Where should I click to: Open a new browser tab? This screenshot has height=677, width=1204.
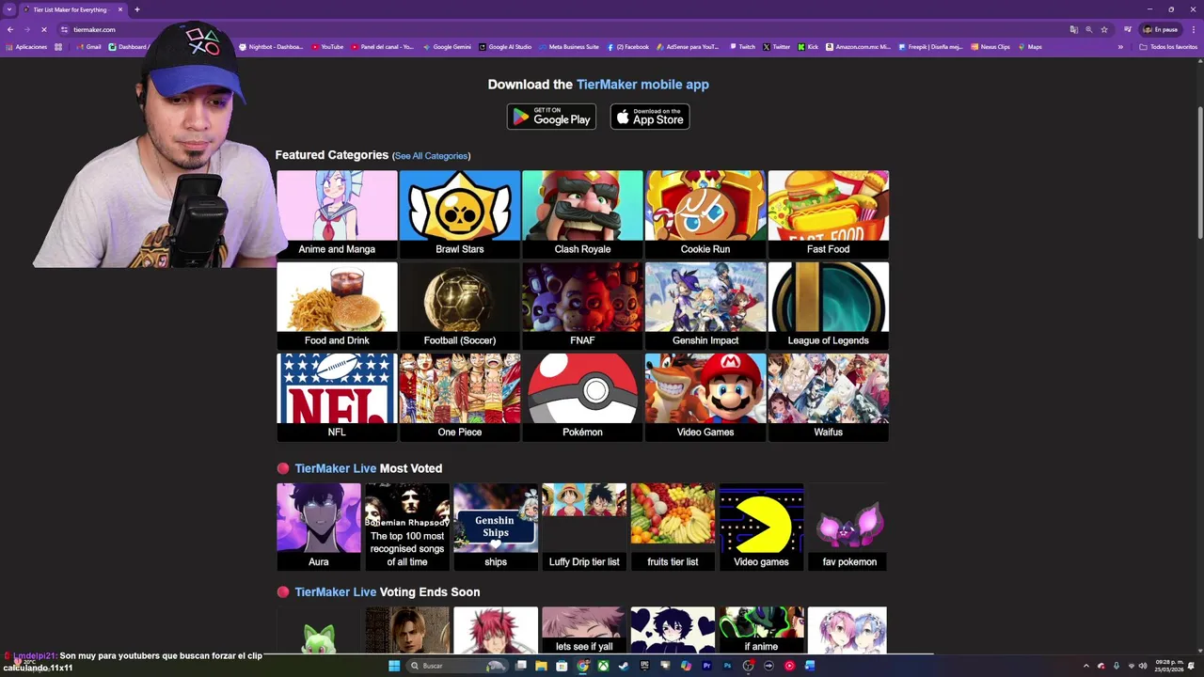[137, 9]
